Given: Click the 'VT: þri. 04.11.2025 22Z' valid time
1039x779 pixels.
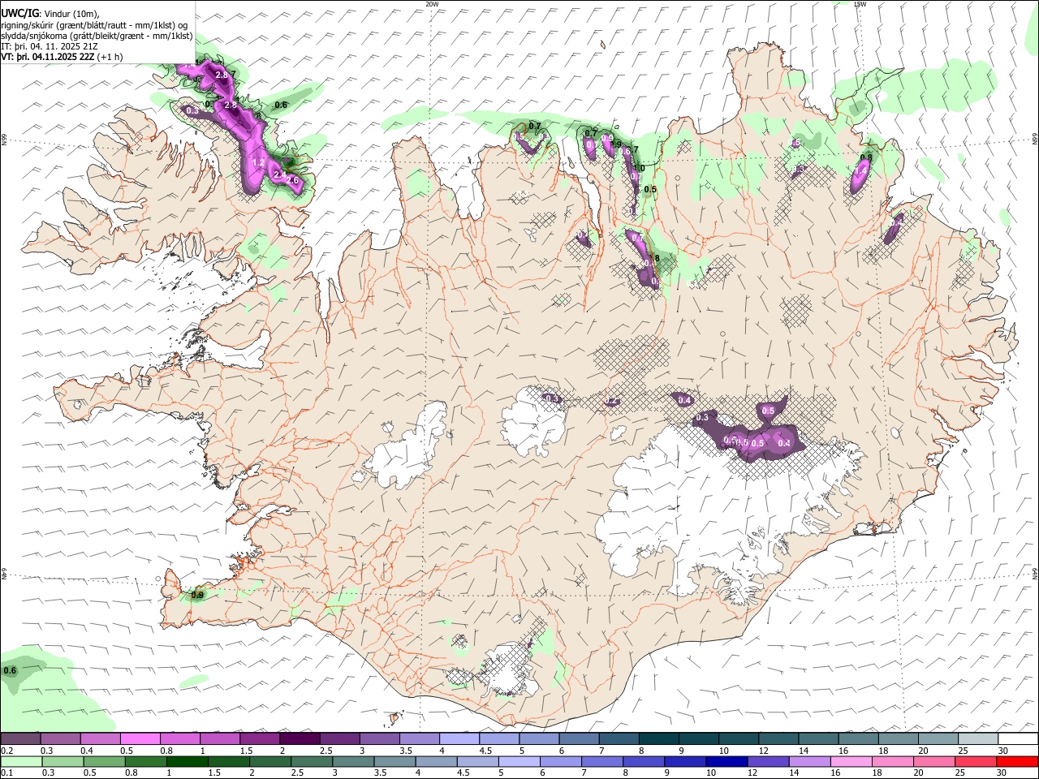Looking at the screenshot, I should 47,57.
